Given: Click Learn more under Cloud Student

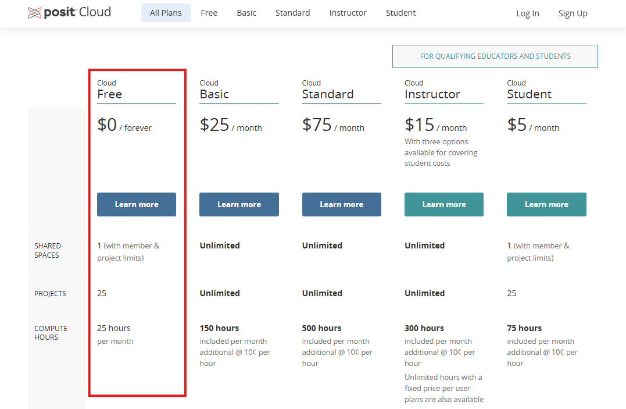Looking at the screenshot, I should coord(546,204).
